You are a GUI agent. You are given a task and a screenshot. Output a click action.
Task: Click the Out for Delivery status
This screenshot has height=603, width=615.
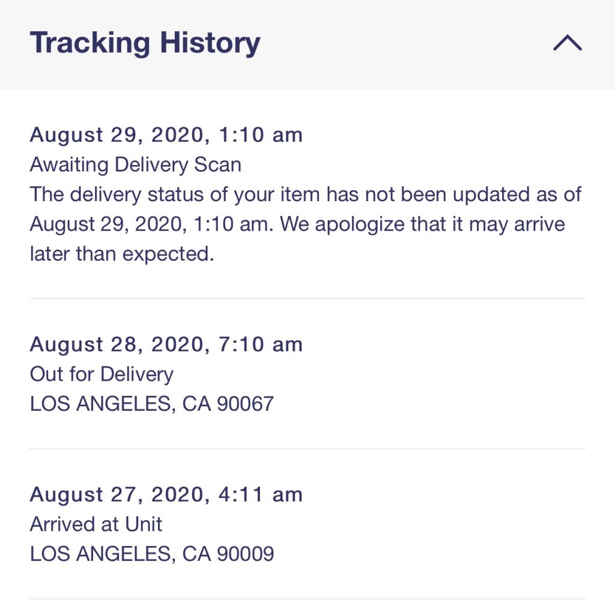click(101, 374)
